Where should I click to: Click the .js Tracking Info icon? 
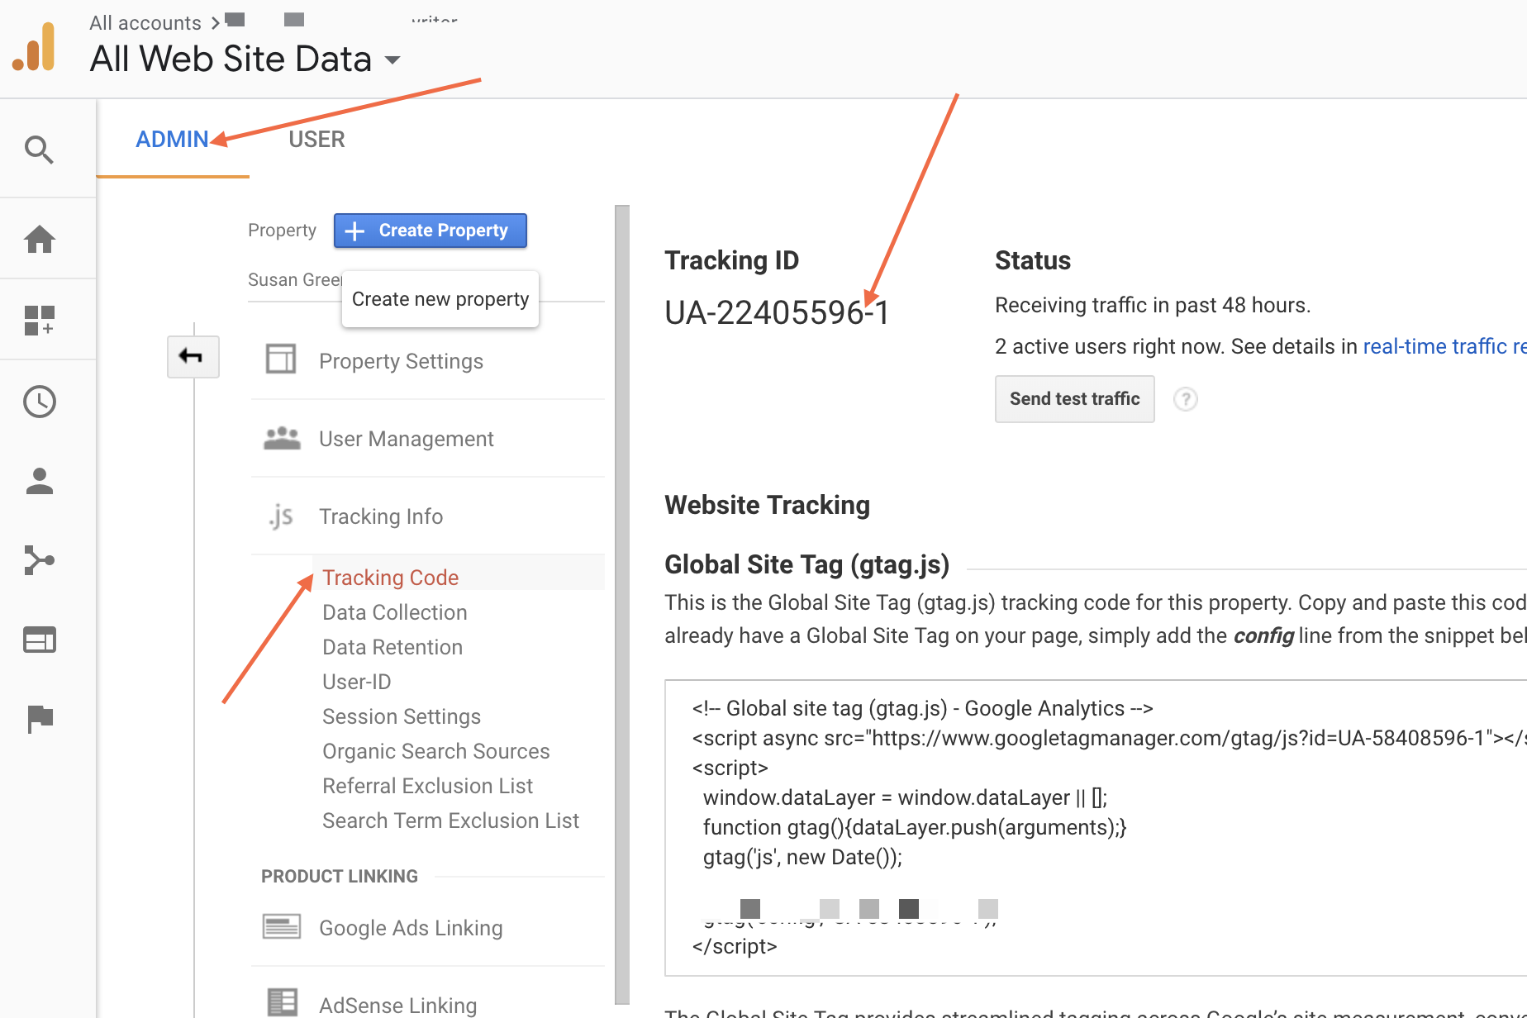281,516
